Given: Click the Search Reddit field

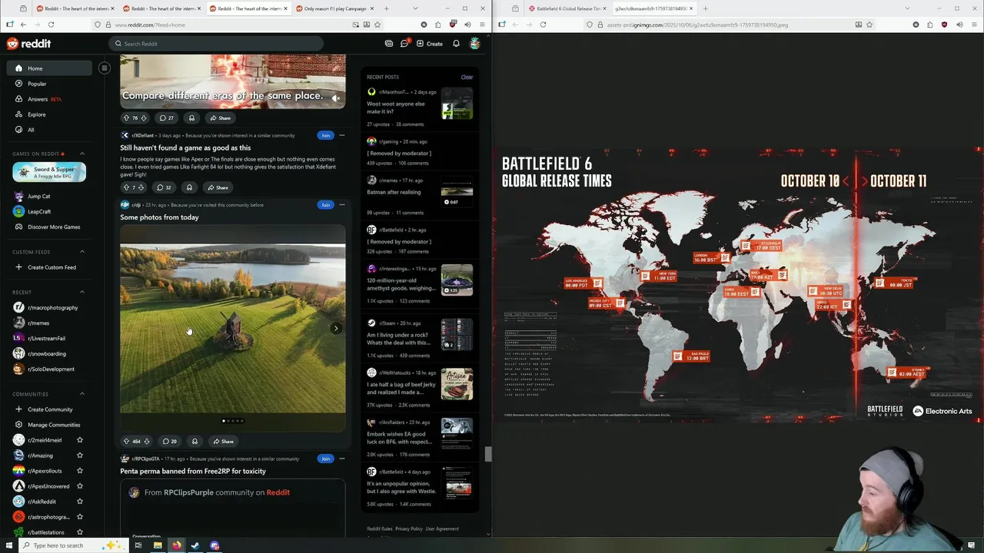Looking at the screenshot, I should pos(216,44).
